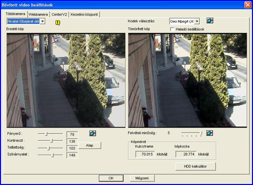The image size is (253, 185).
Task: Click the Telítettség slider
Action: coord(50,148)
